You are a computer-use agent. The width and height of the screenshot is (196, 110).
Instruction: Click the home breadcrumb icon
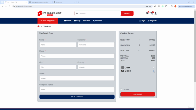(38, 26)
